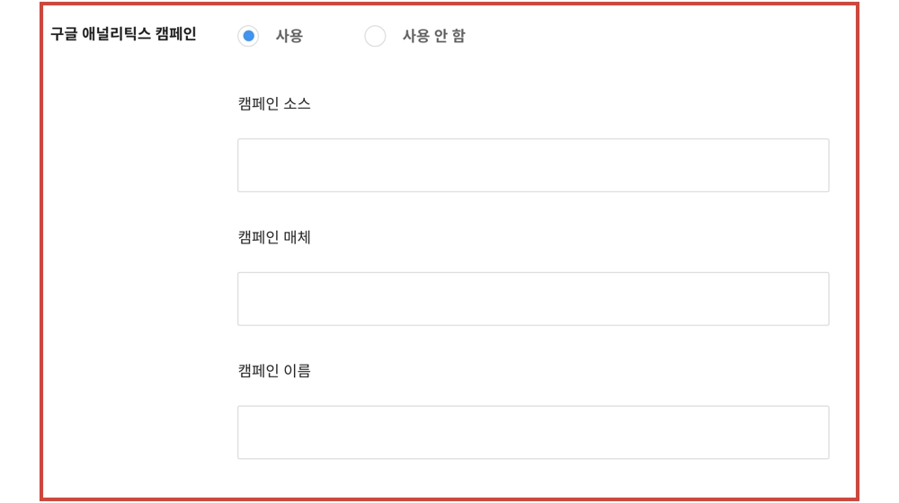The image size is (899, 503).
Task: Place cursor in first empty text field
Action: (x=532, y=165)
